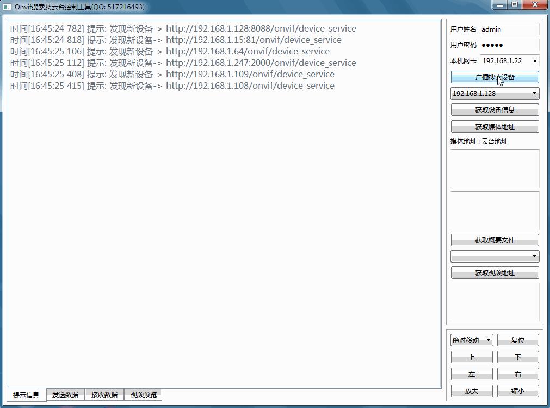The width and height of the screenshot is (550, 408).
Task: Switch to the 发送数据 tab
Action: pos(65,395)
